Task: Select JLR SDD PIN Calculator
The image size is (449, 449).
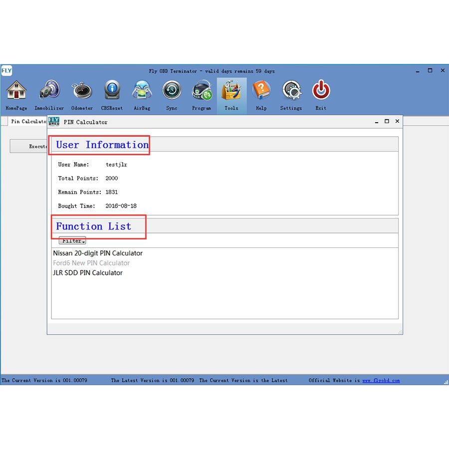Action: (88, 272)
